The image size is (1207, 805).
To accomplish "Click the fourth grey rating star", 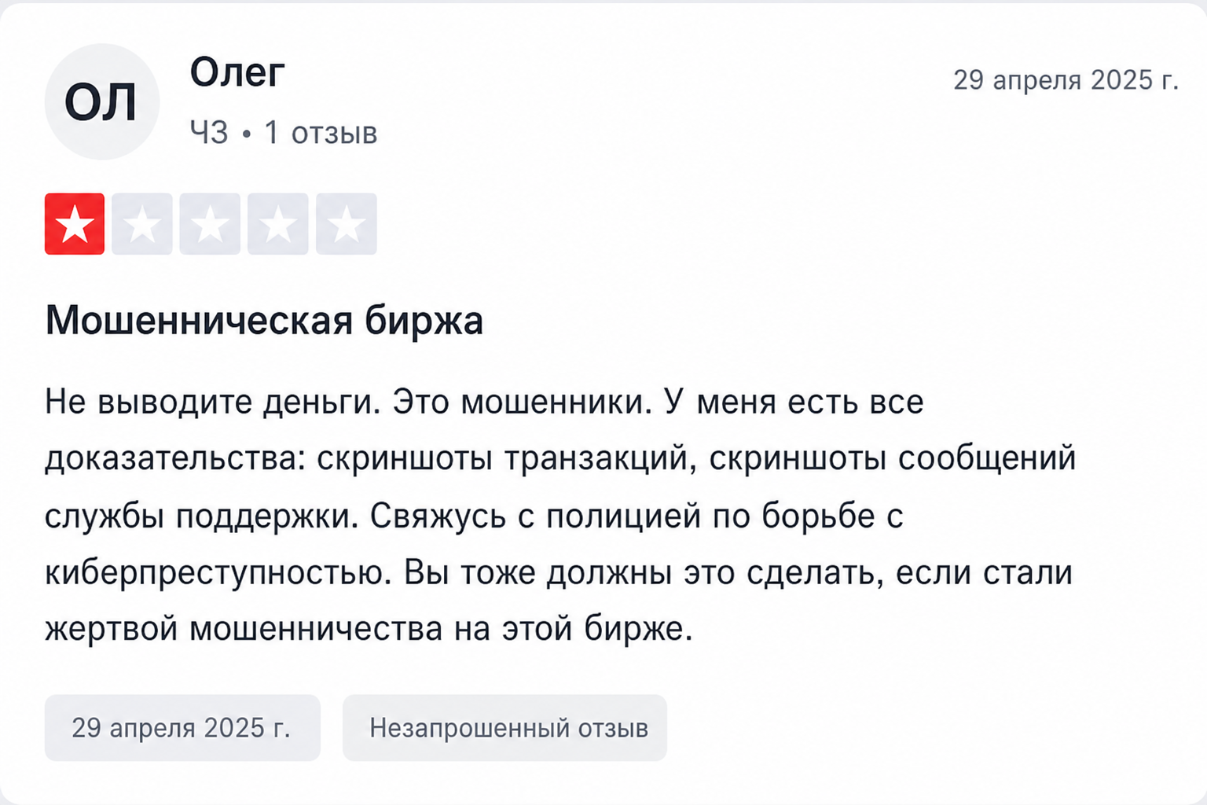I will point(278,224).
